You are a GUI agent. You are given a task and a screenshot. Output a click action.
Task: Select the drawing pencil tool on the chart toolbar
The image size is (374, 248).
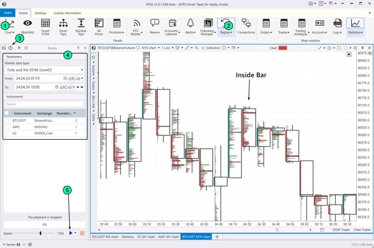(x=187, y=47)
